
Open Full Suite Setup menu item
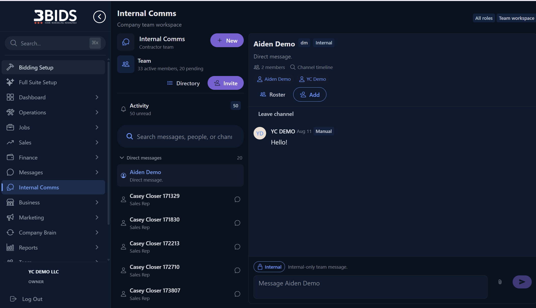53,82
